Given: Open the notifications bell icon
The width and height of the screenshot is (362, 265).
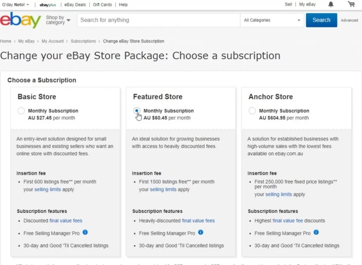Looking at the screenshot, I should click(331, 4).
